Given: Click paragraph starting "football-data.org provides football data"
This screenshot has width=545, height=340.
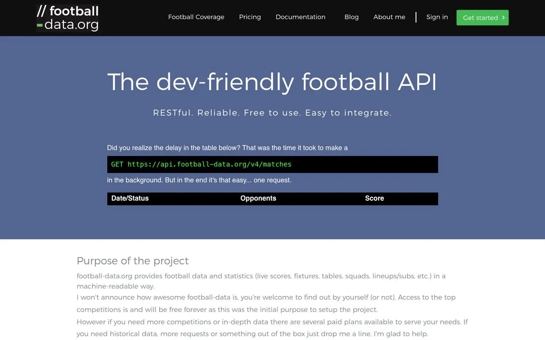Looking at the screenshot, I should pos(261,281).
